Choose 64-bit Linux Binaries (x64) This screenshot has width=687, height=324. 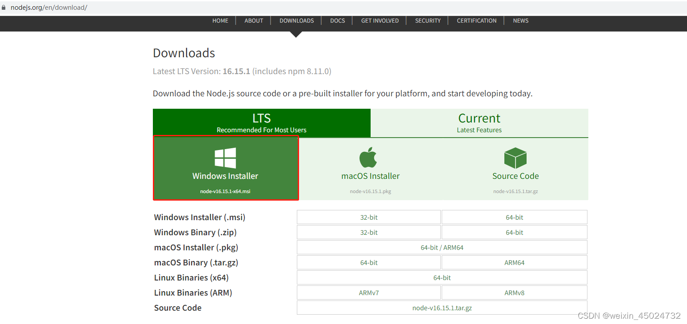click(x=442, y=278)
